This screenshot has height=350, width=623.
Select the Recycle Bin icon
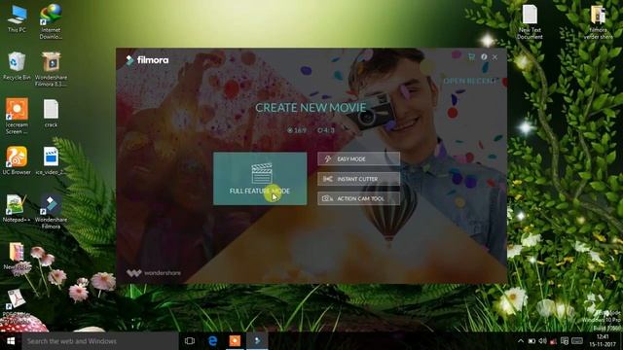[x=17, y=66]
